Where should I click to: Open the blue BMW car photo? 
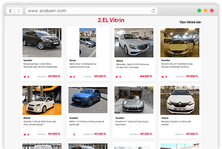click(88, 100)
